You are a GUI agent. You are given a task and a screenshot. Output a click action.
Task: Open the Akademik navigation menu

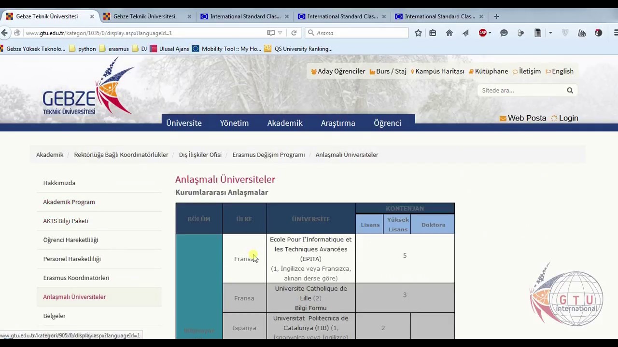285,123
